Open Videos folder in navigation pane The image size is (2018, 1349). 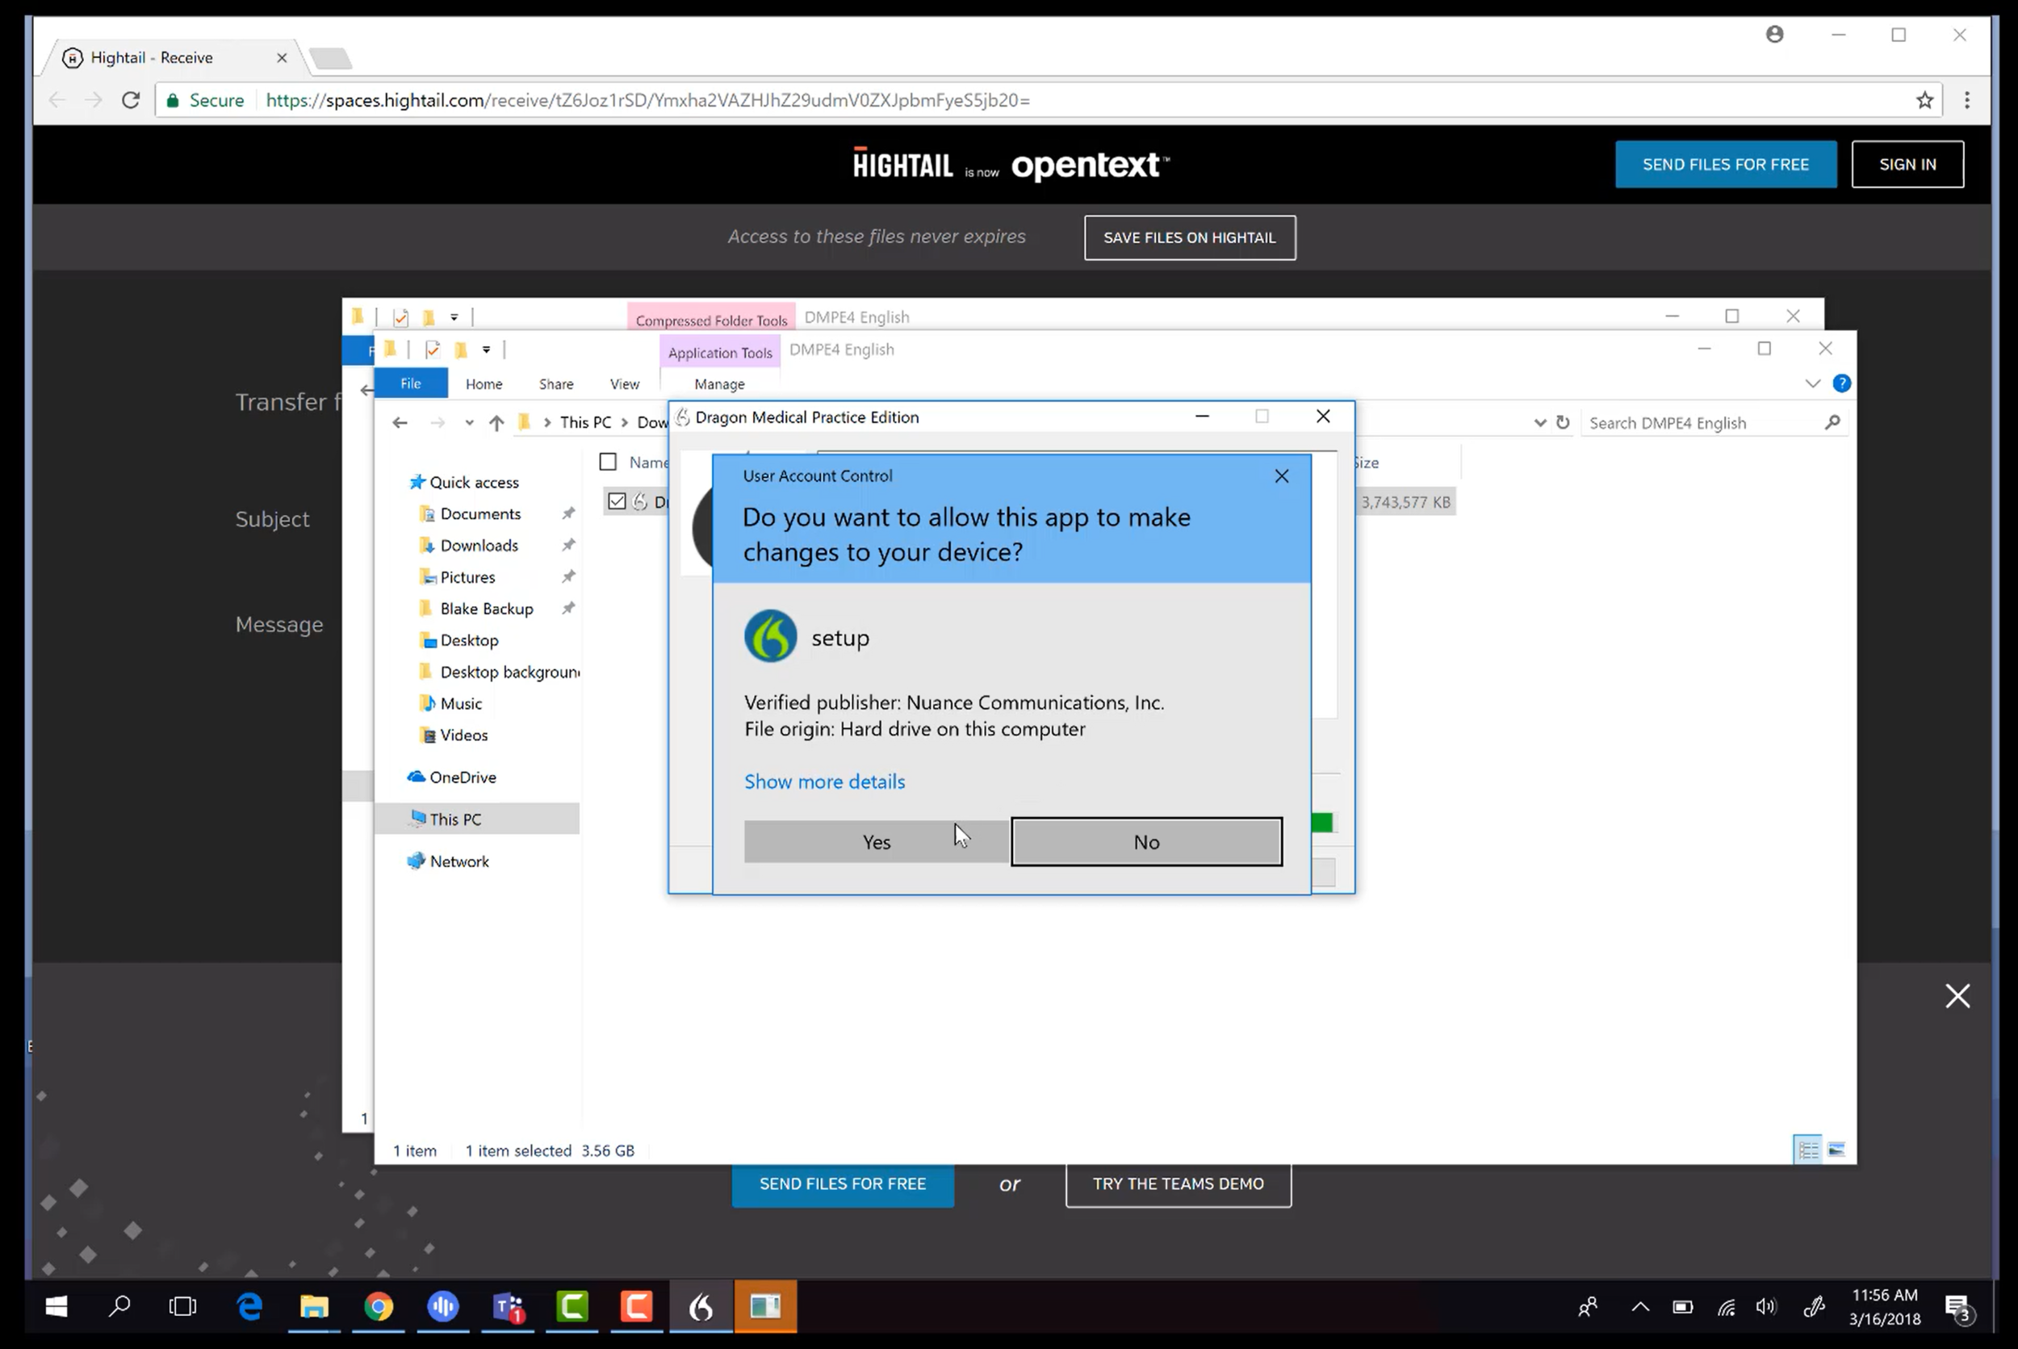coord(463,735)
